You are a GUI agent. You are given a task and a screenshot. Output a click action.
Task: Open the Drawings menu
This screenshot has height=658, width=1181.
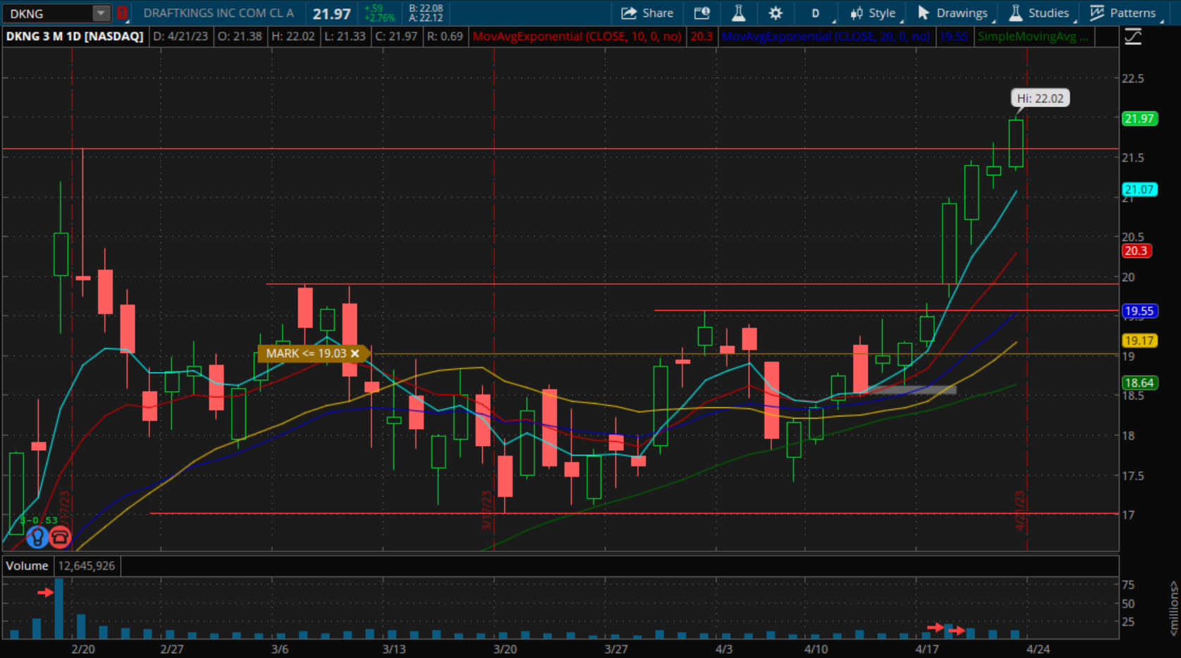tap(953, 13)
